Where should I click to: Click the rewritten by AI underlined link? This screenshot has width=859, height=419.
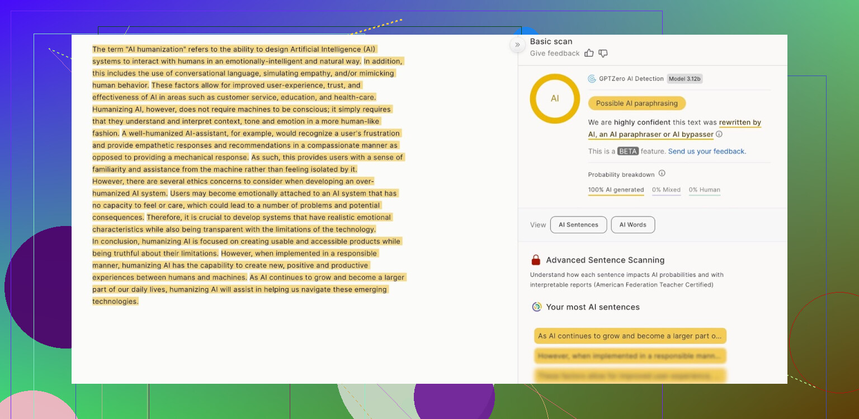[x=739, y=123]
